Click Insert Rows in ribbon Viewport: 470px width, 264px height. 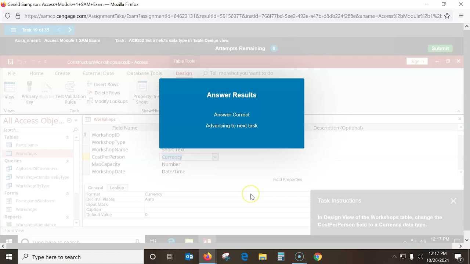point(102,84)
